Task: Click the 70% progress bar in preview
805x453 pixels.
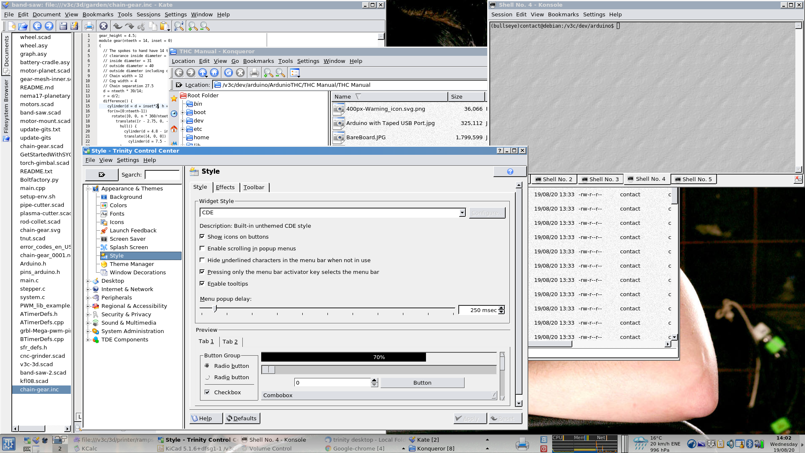Action: [379, 357]
